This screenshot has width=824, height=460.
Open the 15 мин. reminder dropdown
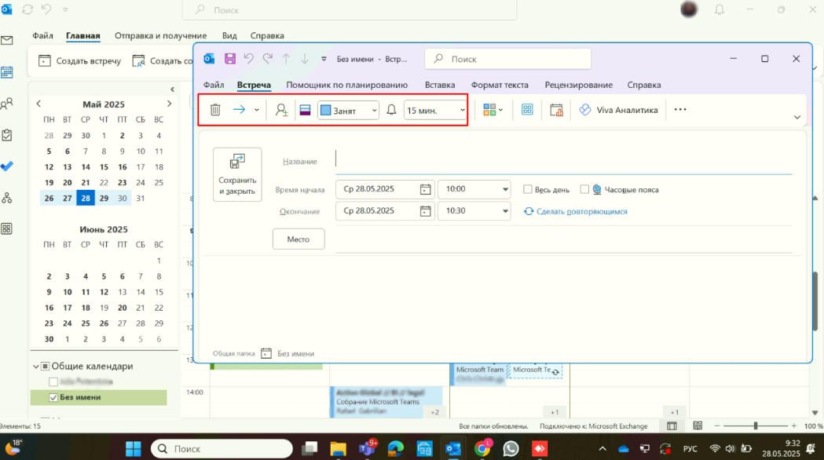(x=433, y=110)
